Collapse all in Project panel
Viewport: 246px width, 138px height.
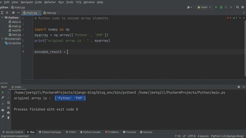tap(7, 13)
